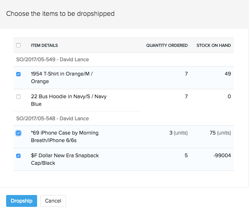249x213 pixels.
Task: Click the Stock On Hand column header
Action: coord(213,45)
